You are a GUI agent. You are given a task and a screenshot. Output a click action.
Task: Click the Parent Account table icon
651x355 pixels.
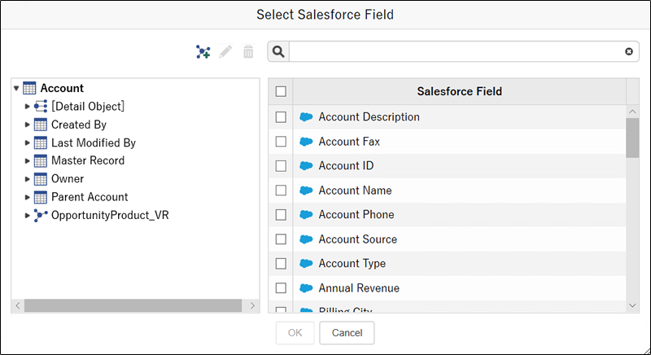[40, 197]
